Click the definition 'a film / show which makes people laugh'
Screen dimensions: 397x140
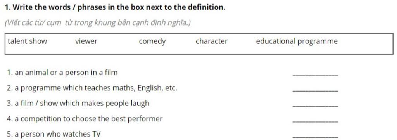click(x=78, y=104)
